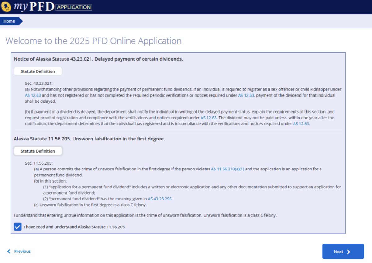
Task: Click the left chevron beside Previous
Action: click(x=9, y=252)
